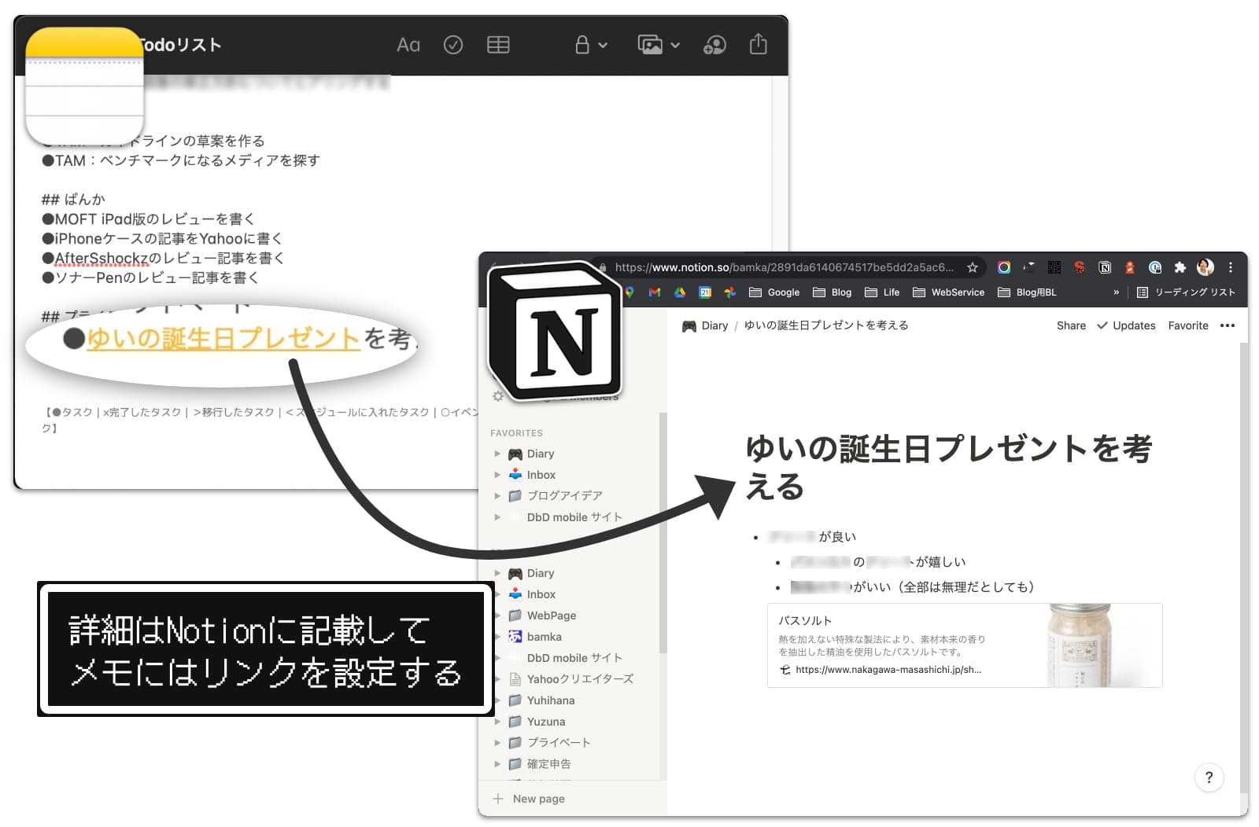Screen dimensions: 1259x827
Task: Click the bath salt jar thumbnail
Action: [1080, 645]
